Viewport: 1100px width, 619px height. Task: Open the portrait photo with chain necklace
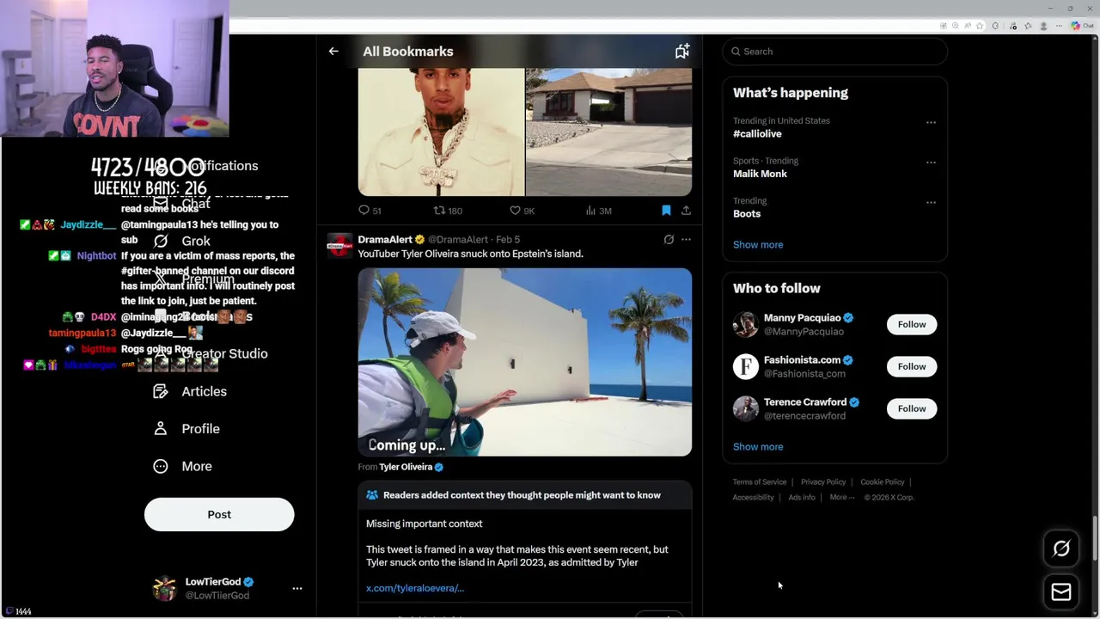(441, 132)
